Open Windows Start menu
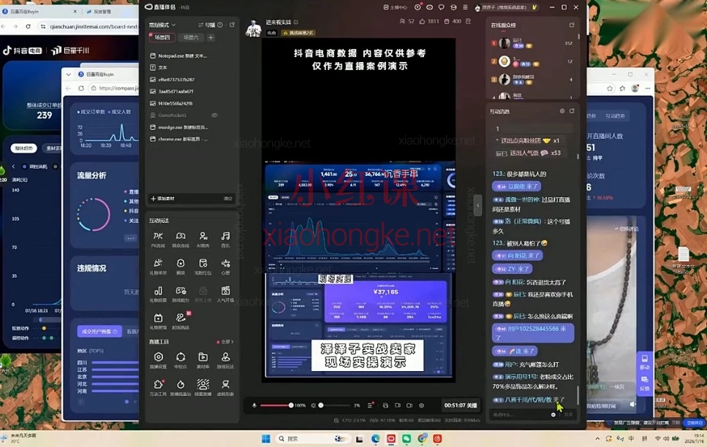Image resolution: width=707 pixels, height=447 pixels. (x=266, y=438)
